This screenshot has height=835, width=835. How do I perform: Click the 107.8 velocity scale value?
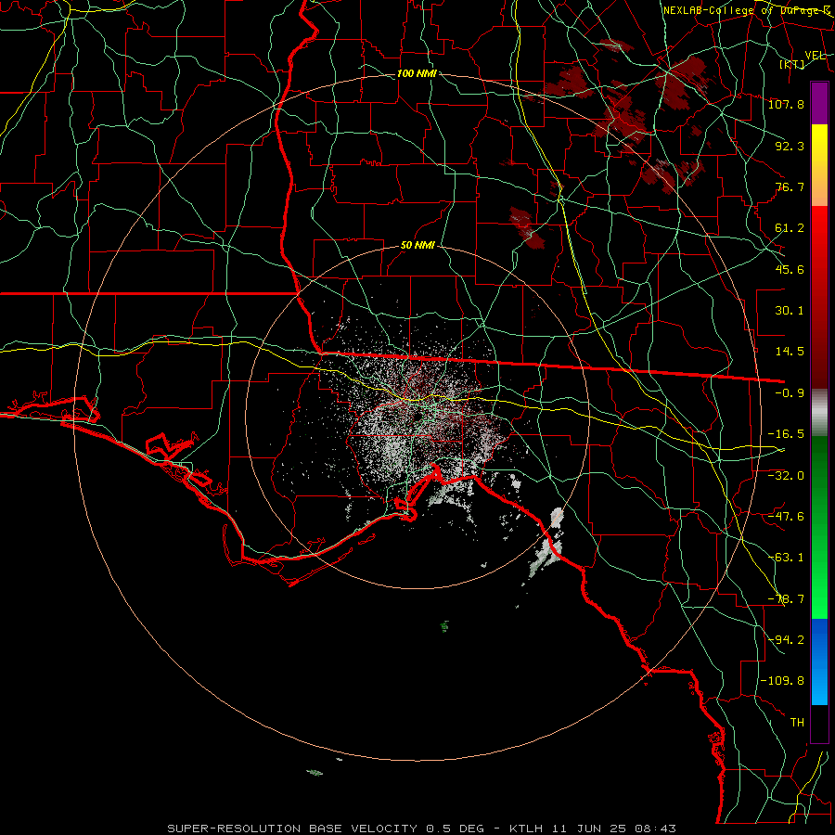point(786,104)
